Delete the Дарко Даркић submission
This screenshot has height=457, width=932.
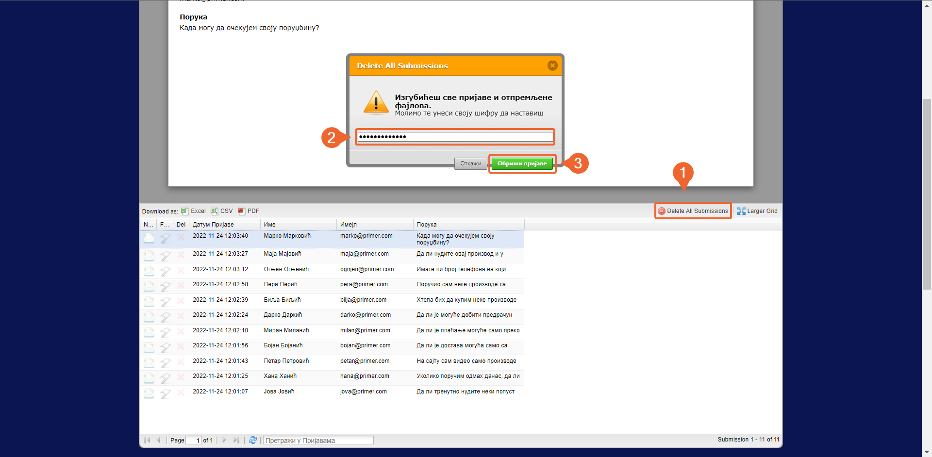pos(181,316)
